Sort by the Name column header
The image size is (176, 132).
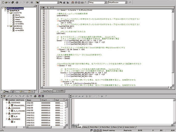click(x=33, y=100)
